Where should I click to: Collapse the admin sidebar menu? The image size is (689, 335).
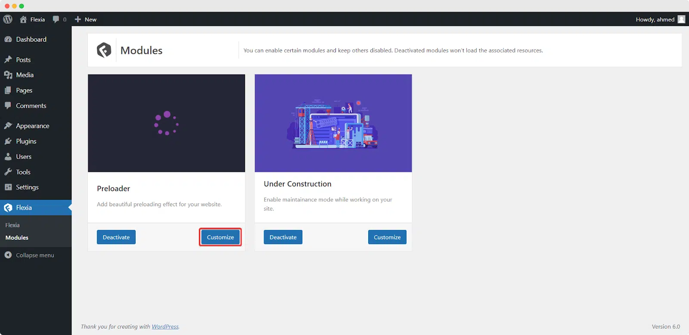(29, 255)
